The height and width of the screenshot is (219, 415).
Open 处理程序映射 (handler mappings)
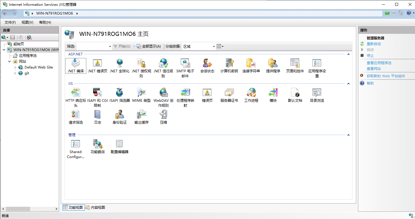(x=185, y=93)
